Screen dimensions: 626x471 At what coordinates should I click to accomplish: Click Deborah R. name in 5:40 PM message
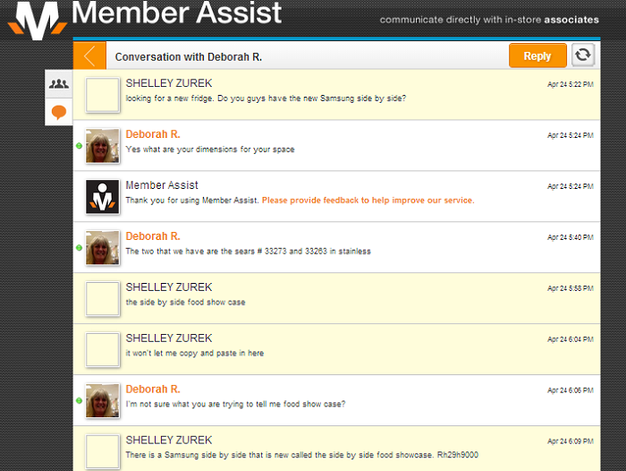click(x=153, y=236)
